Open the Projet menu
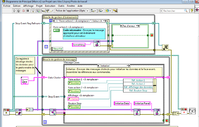 click(39, 6)
